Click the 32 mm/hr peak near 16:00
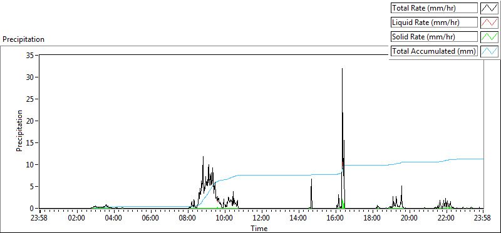The width and height of the screenshot is (501, 233). pyautogui.click(x=342, y=69)
